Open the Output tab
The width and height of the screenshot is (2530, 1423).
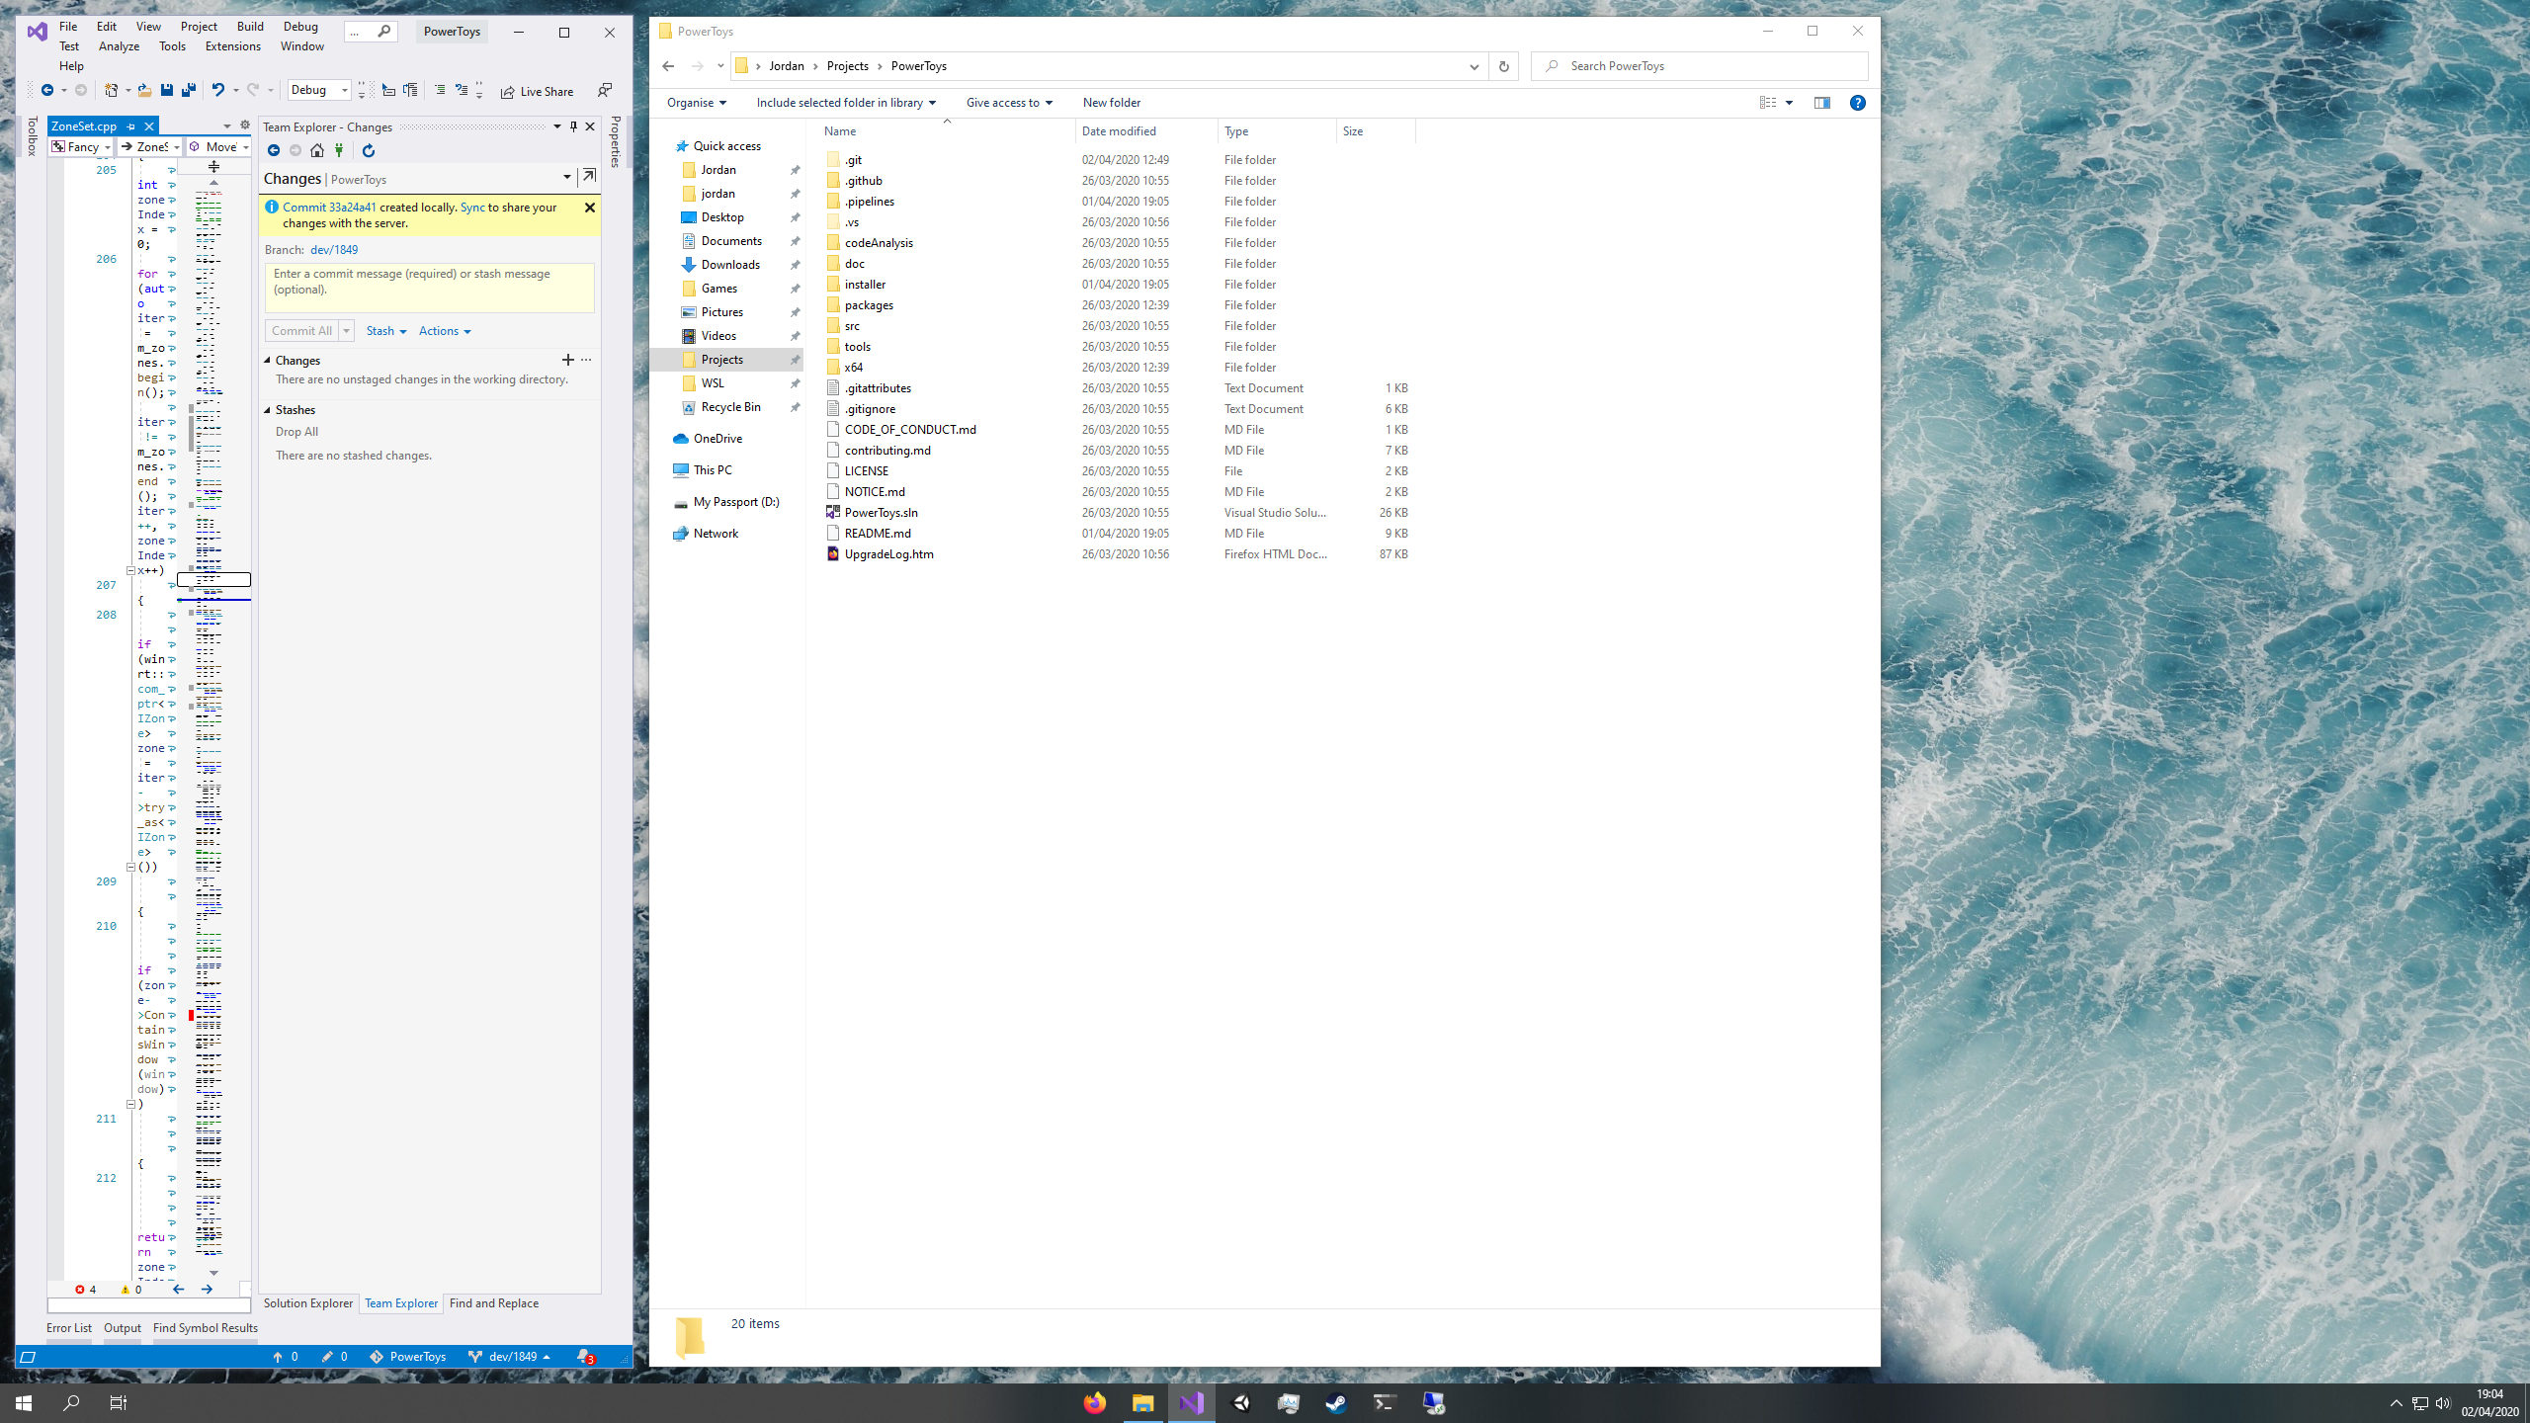(x=123, y=1328)
